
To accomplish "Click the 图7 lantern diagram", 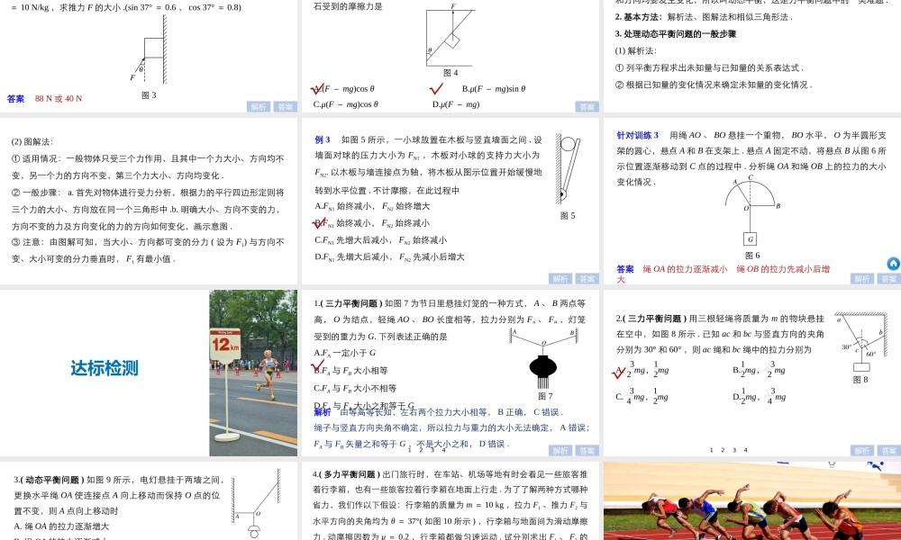I will [x=543, y=359].
